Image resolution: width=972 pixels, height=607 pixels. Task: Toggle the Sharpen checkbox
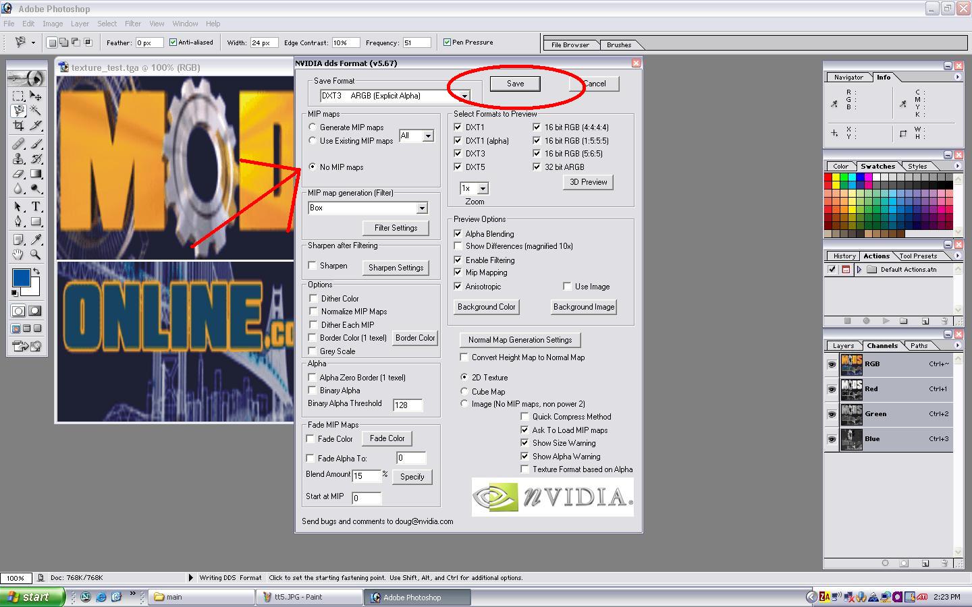(x=313, y=266)
